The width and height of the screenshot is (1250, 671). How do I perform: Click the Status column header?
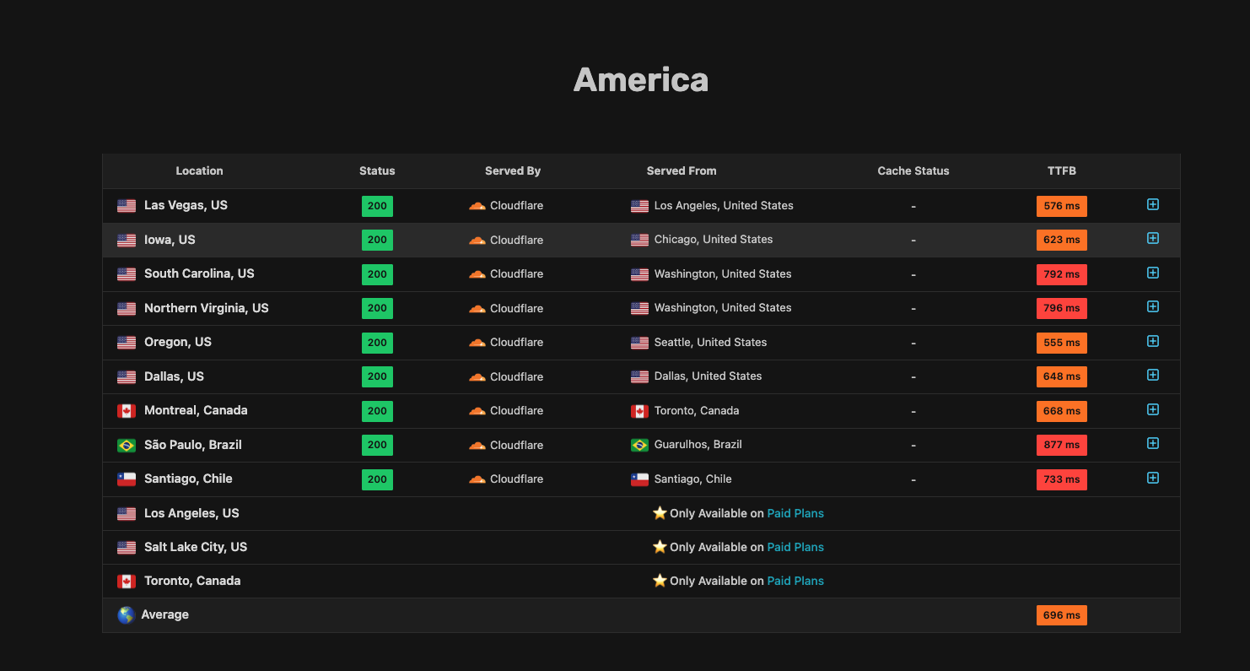coord(377,171)
